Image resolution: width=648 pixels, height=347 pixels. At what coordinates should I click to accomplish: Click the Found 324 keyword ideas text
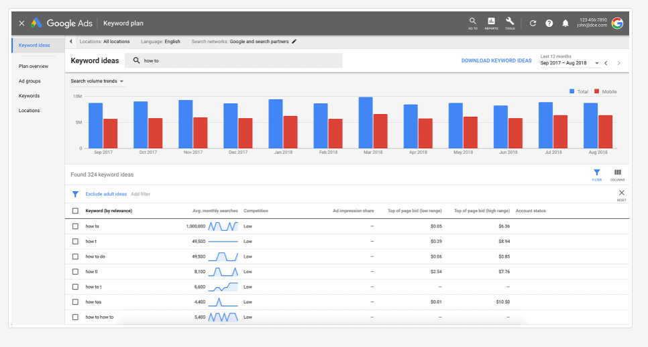[102, 175]
